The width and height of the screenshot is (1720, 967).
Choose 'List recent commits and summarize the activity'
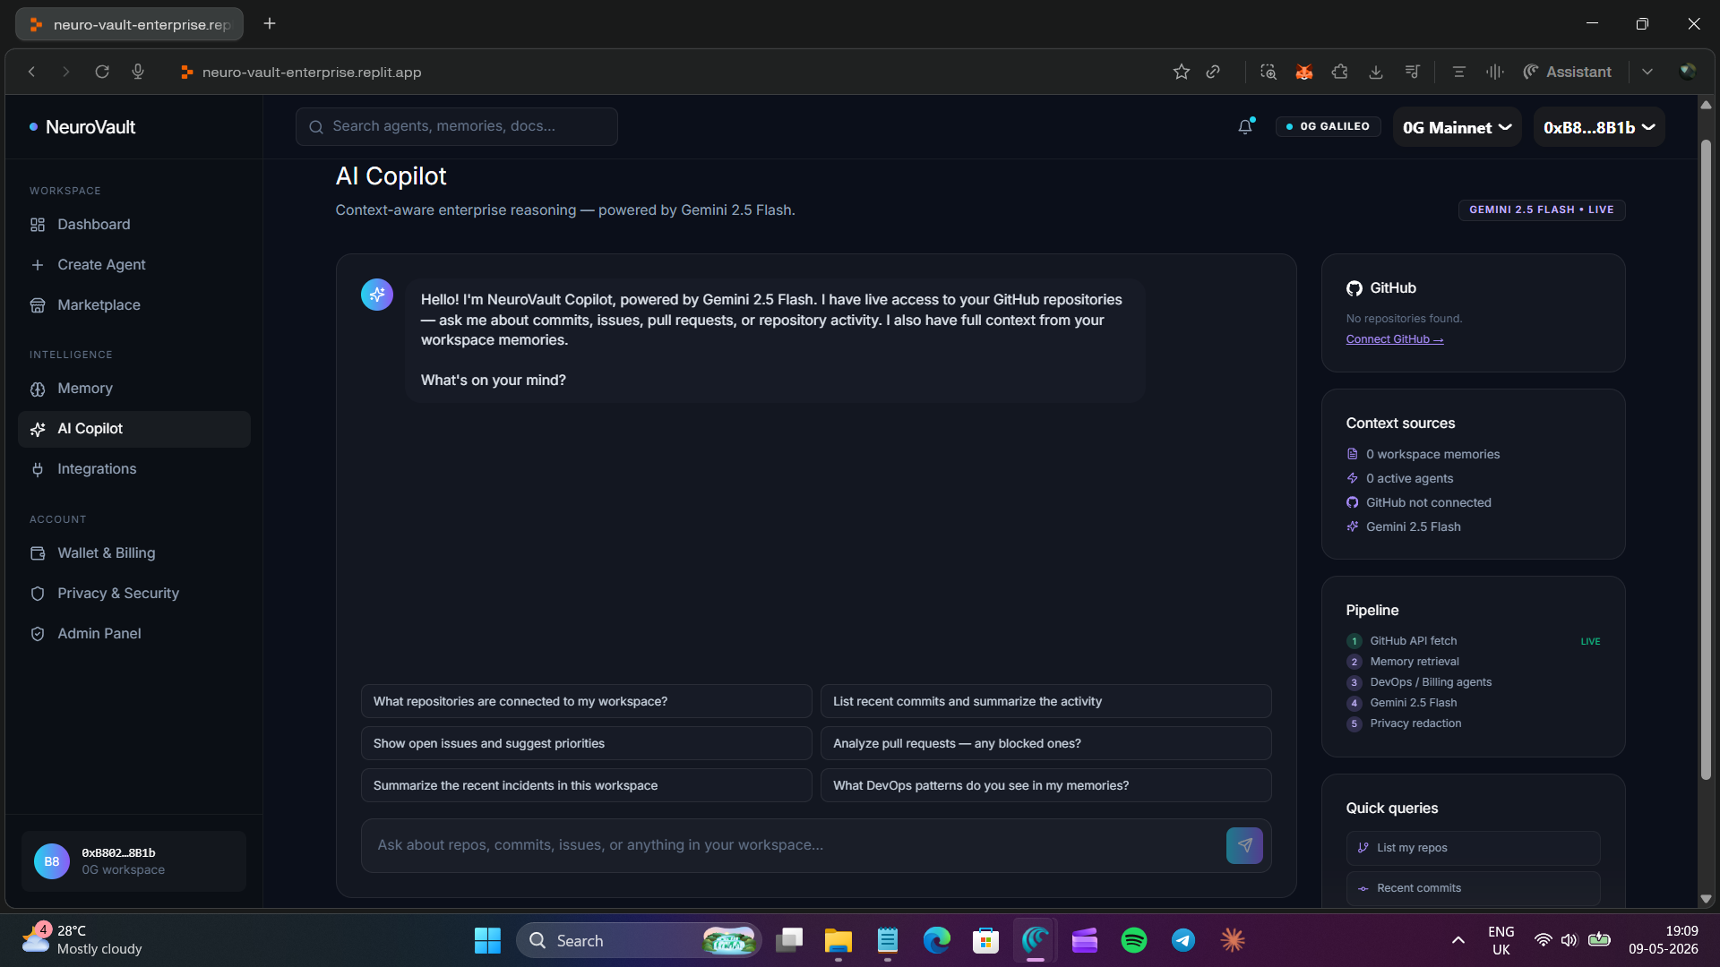pyautogui.click(x=1046, y=701)
